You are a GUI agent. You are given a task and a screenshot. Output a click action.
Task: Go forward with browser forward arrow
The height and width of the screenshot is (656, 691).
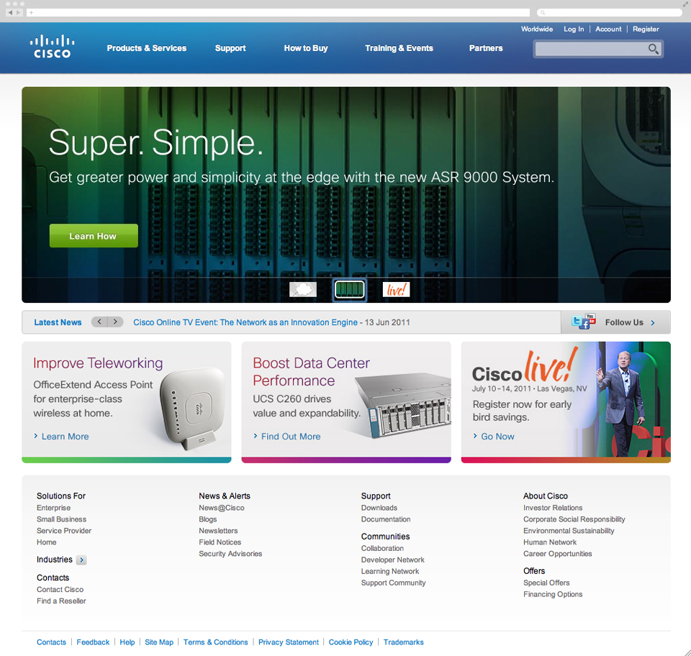pos(19,12)
